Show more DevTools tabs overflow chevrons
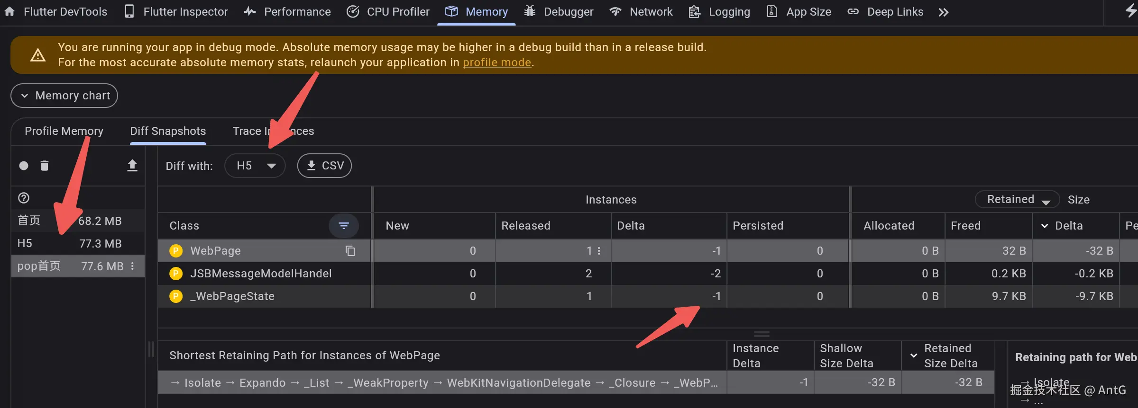Viewport: 1138px width, 408px height. [944, 12]
